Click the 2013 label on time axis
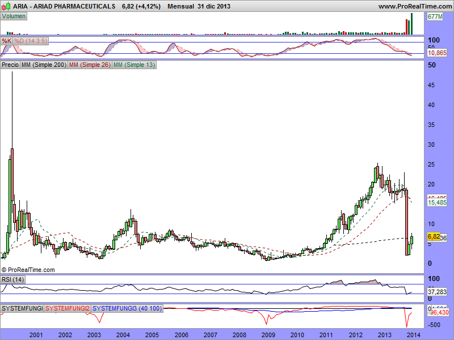454x340 pixels. tap(385, 335)
